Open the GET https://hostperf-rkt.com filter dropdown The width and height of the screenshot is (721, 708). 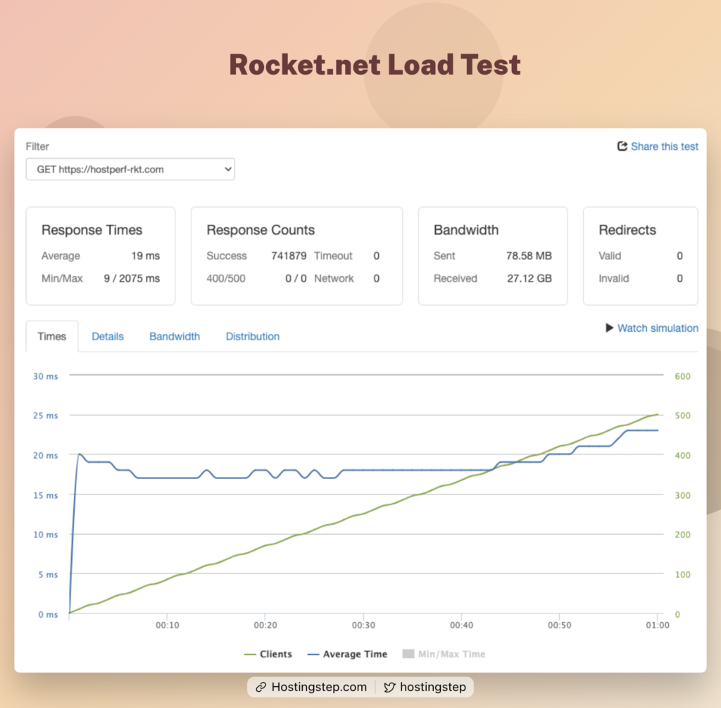point(130,169)
